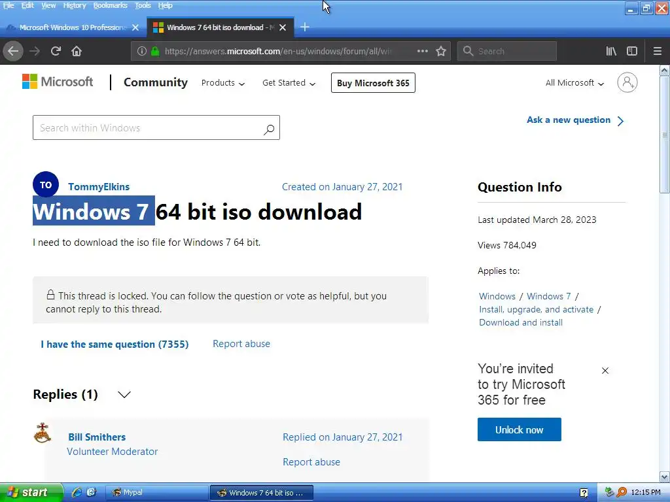Open the Tools menu
This screenshot has width=670, height=502.
pos(143,5)
